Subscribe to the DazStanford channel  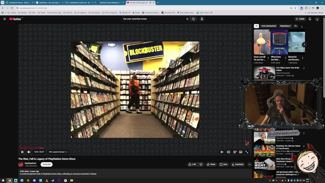pyautogui.click(x=46, y=164)
